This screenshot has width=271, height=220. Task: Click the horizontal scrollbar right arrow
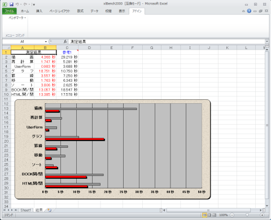[261, 210]
